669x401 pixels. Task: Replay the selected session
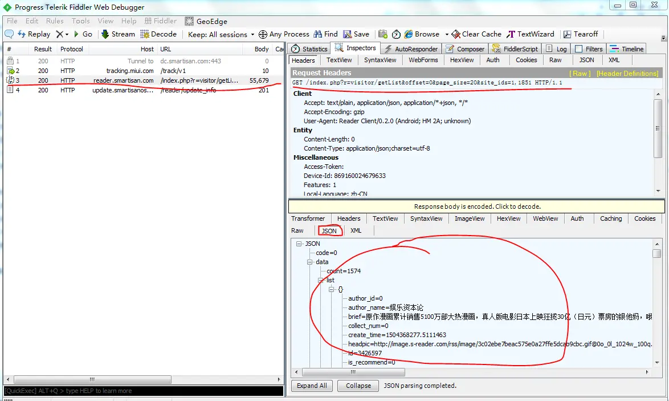(x=34, y=34)
